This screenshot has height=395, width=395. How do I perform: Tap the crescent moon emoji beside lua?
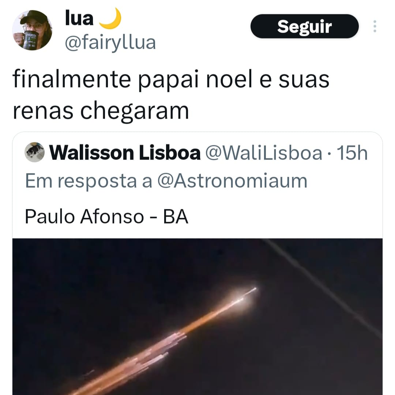coord(110,18)
